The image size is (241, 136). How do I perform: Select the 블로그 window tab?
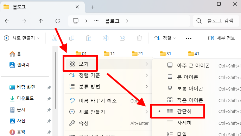click(43, 7)
